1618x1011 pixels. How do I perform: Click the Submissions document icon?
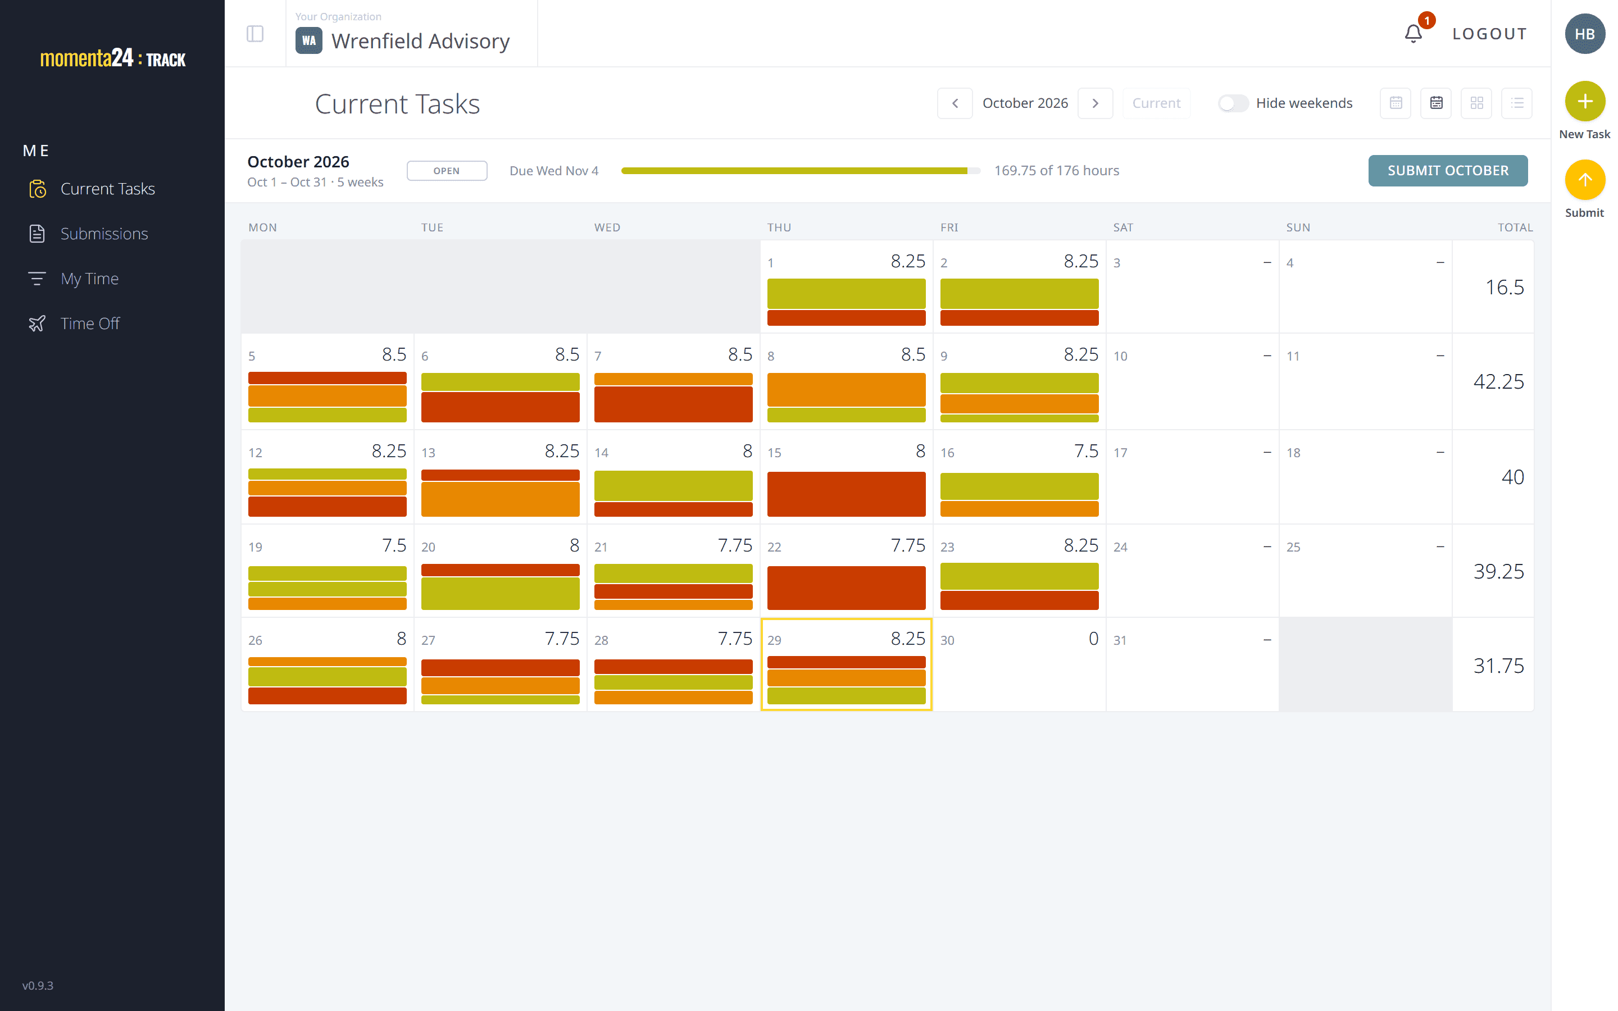click(x=38, y=234)
